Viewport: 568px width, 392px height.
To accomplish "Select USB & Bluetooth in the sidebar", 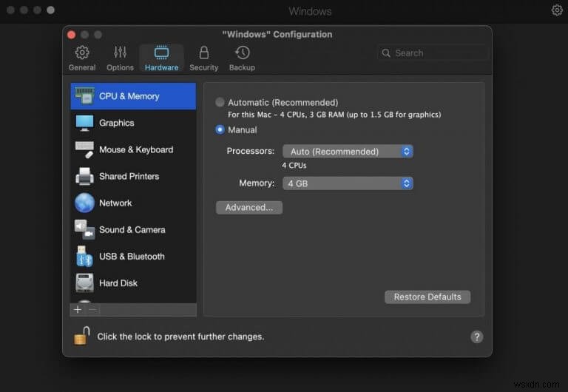I will click(133, 257).
